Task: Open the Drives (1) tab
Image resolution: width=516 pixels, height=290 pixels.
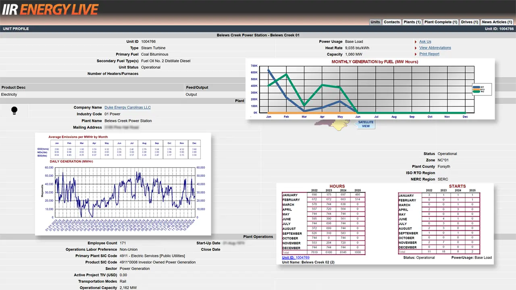Action: [469, 22]
